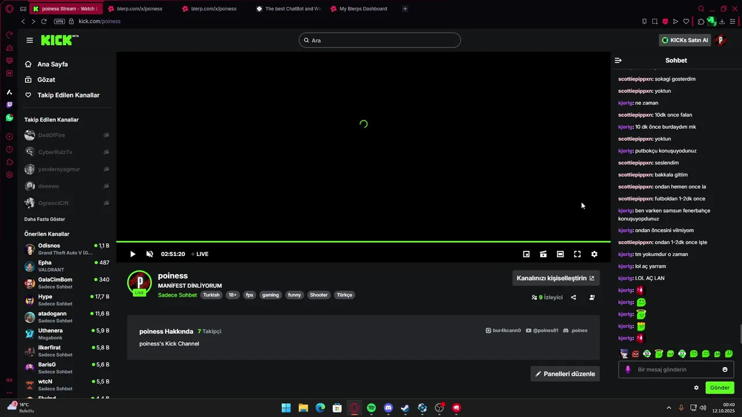Open the Sadece Sohbet category link
The width and height of the screenshot is (742, 417).
(177, 295)
